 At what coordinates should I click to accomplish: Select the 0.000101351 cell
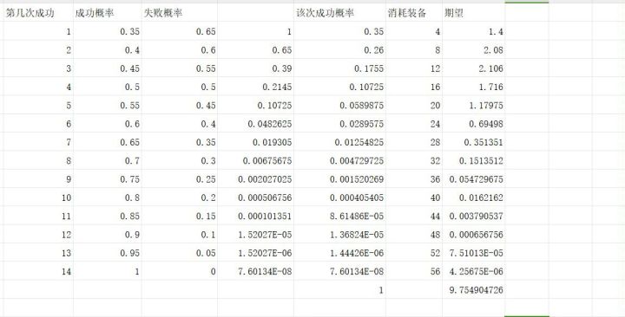(255, 216)
